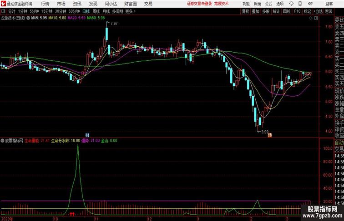Toggle the side panel icon at chart corner

[316, 18]
